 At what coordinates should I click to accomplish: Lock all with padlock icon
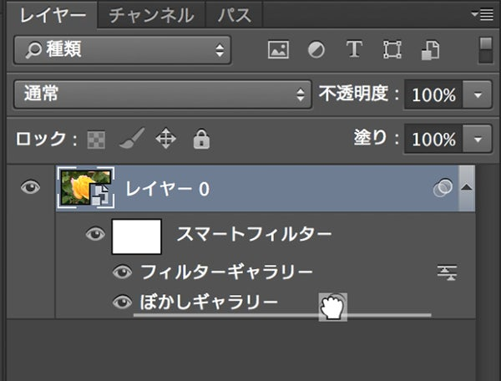click(x=201, y=139)
